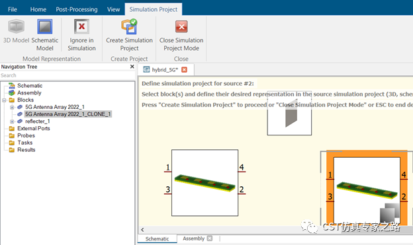This screenshot has height=245, width=413.
Task: Click the horizontal scrollbar left arrow
Action: click(142, 230)
